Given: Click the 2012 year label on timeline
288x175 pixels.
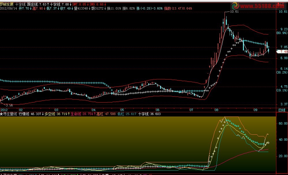Looking at the screenshot, I should 4,110.
